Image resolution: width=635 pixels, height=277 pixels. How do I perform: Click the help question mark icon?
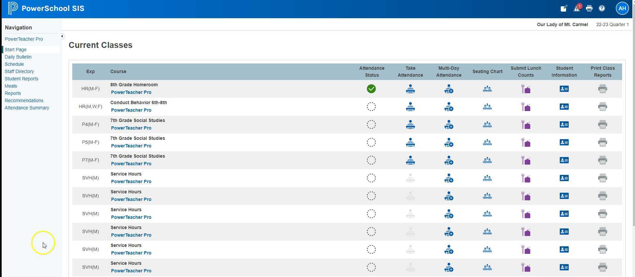[x=602, y=9]
